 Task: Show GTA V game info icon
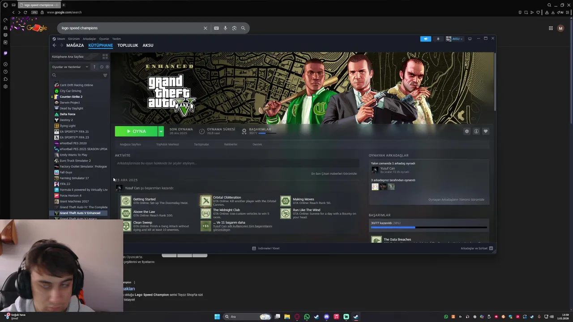click(x=476, y=131)
